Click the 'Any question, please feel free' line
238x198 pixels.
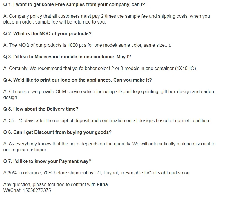pos(56,184)
